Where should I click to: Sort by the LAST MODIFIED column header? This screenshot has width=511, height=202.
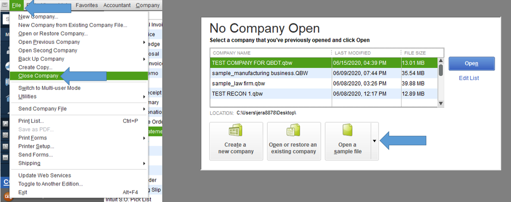[366, 53]
